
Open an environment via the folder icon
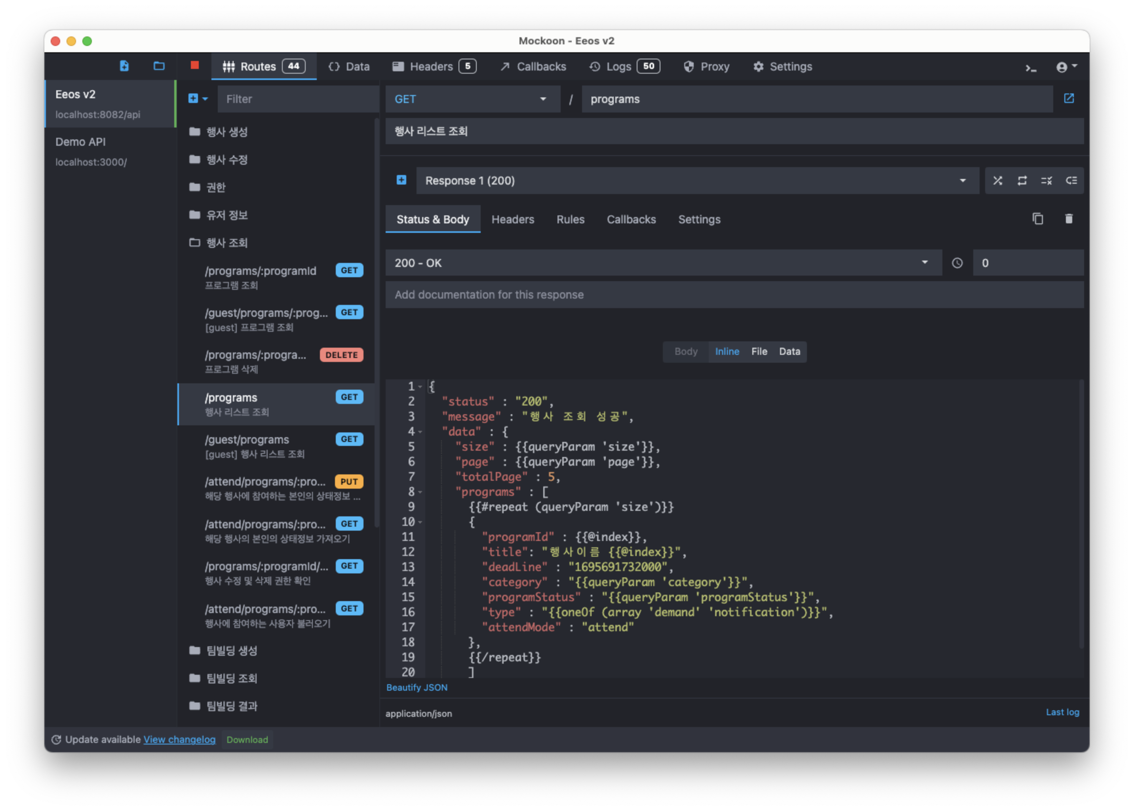(159, 66)
